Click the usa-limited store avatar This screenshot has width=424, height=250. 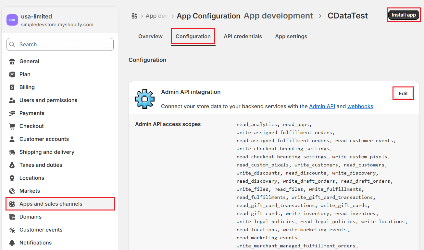[x=12, y=20]
